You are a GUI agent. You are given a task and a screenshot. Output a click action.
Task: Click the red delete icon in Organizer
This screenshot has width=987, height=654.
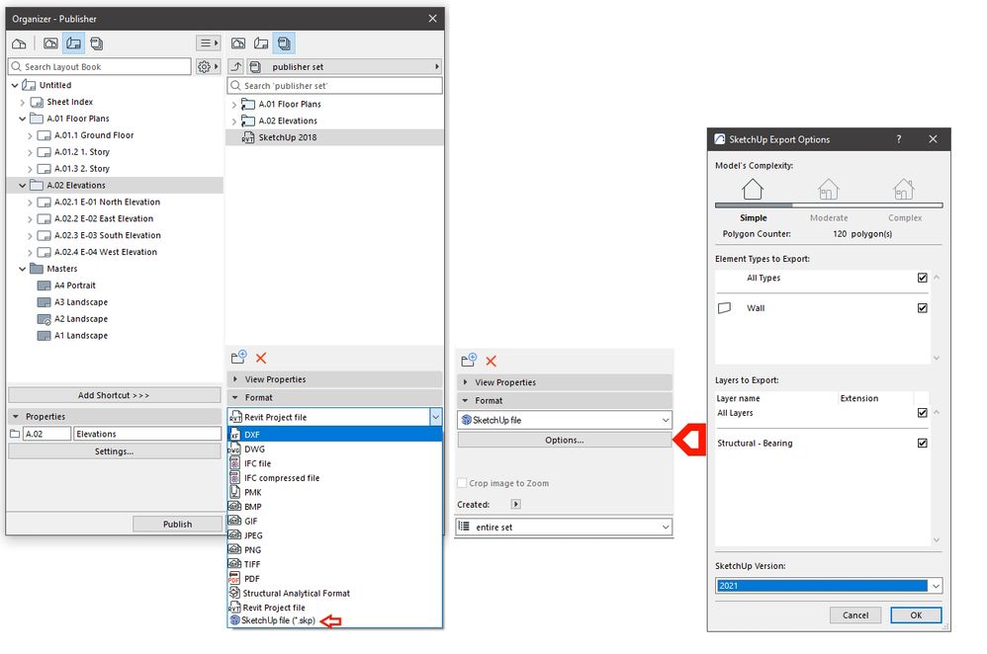261,358
